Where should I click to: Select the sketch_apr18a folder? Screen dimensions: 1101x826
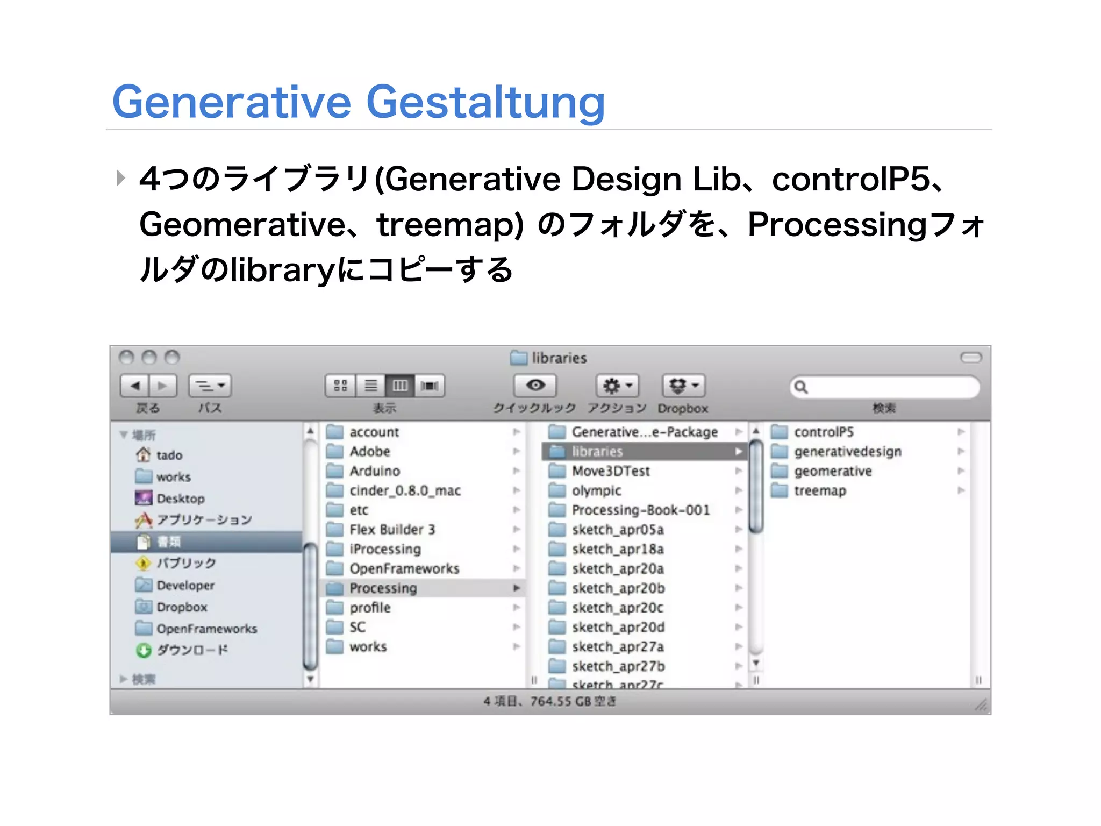click(645, 549)
